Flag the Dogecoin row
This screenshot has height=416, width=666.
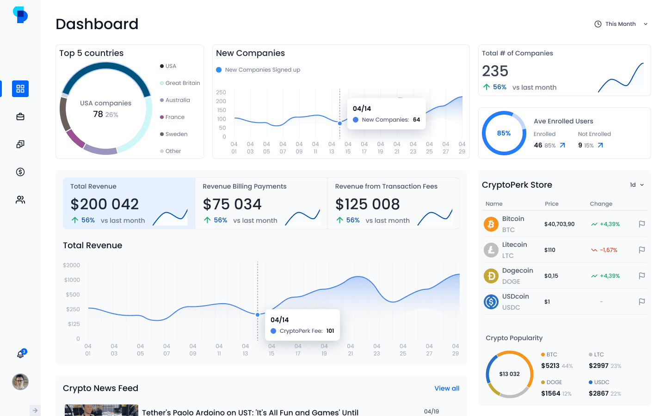642,276
